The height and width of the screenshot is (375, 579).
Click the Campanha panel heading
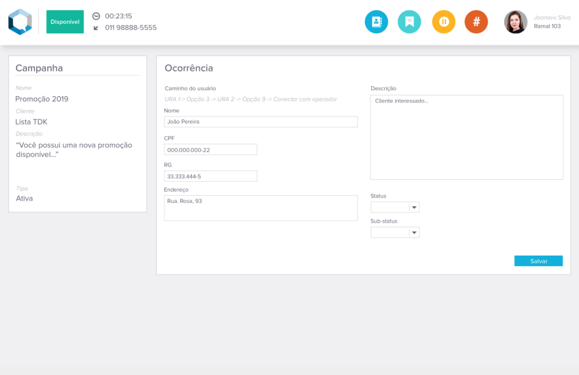(39, 68)
